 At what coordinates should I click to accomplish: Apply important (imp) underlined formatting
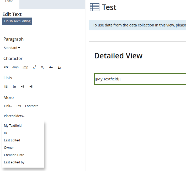click(x=25, y=67)
